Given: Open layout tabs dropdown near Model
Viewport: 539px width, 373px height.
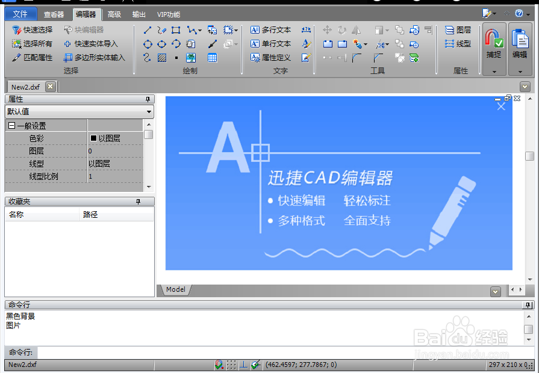Looking at the screenshot, I should click(x=496, y=292).
